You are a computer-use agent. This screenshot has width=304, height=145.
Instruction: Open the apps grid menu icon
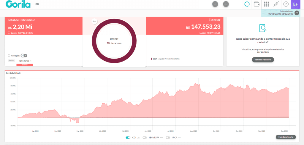click(x=266, y=4)
